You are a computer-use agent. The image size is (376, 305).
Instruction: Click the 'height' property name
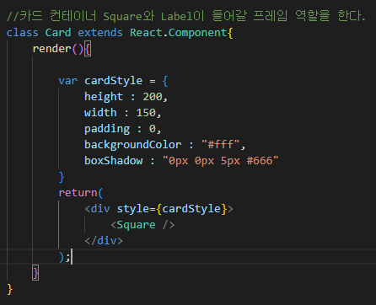[104, 97]
